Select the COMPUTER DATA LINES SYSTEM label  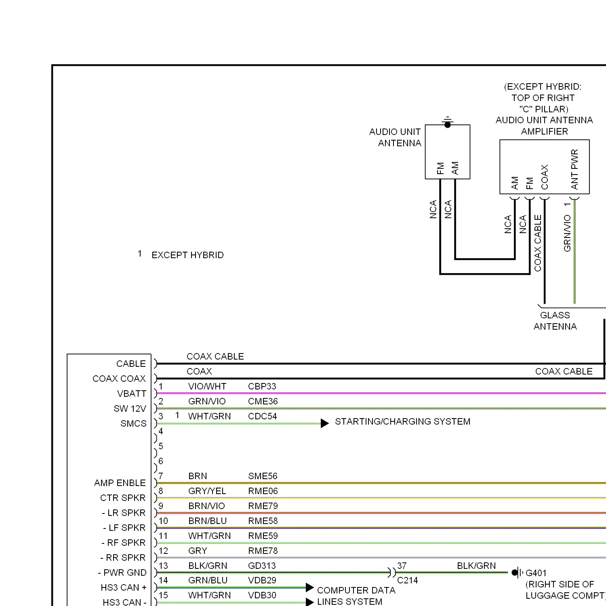356,596
